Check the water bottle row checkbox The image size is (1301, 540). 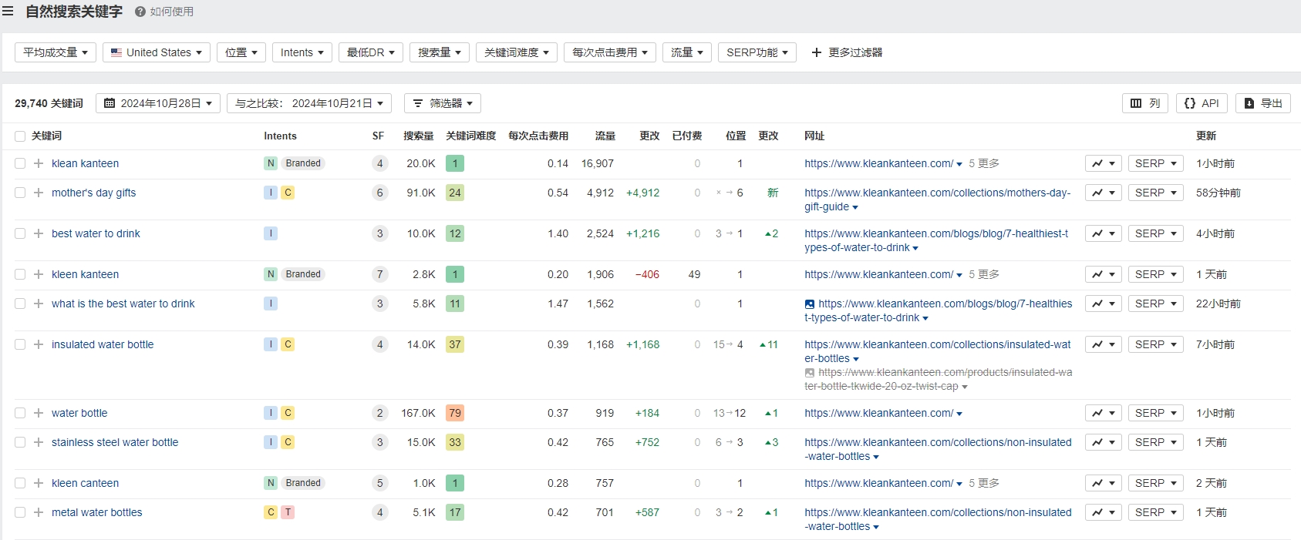(x=20, y=413)
